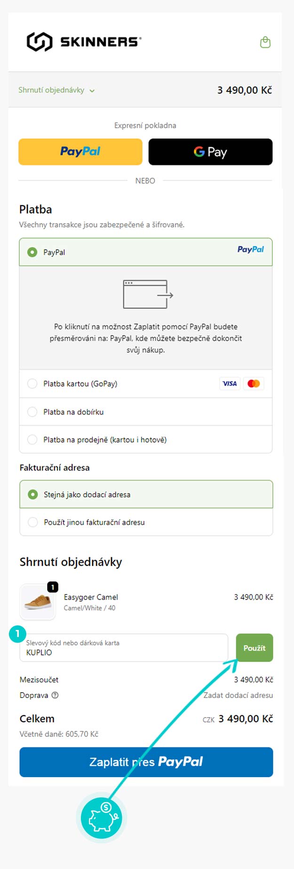Click the Skinners logo
This screenshot has height=869, width=294.
(x=84, y=42)
